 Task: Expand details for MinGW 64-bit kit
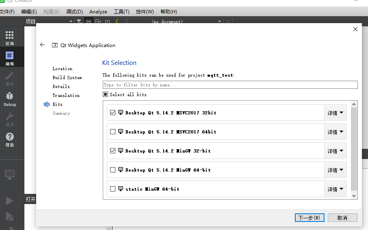pos(336,170)
